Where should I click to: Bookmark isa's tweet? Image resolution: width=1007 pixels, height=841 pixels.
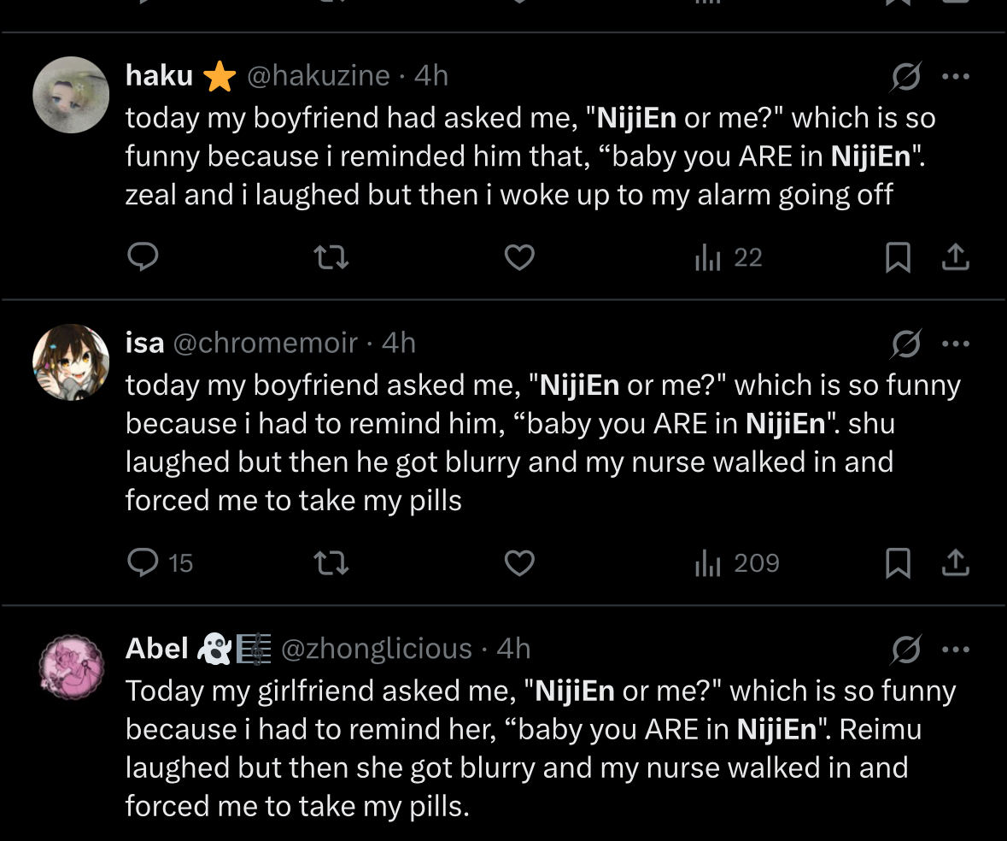[898, 563]
